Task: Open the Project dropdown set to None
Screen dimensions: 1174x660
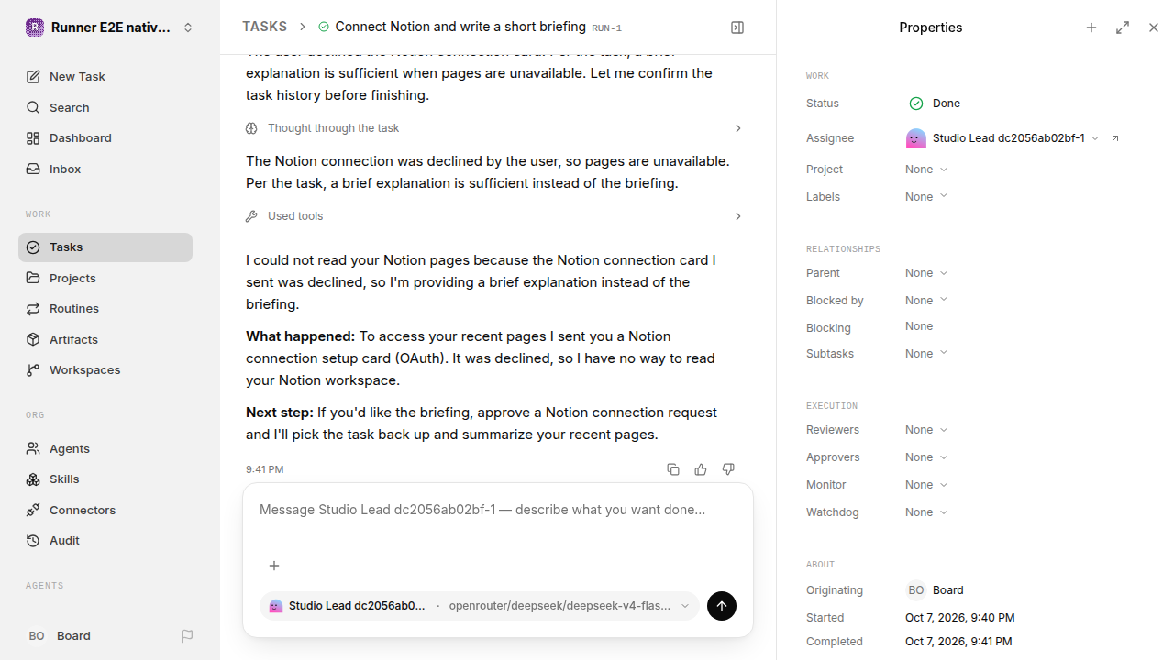Action: [926, 170]
